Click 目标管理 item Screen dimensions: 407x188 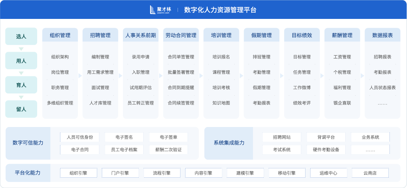pos(302,57)
